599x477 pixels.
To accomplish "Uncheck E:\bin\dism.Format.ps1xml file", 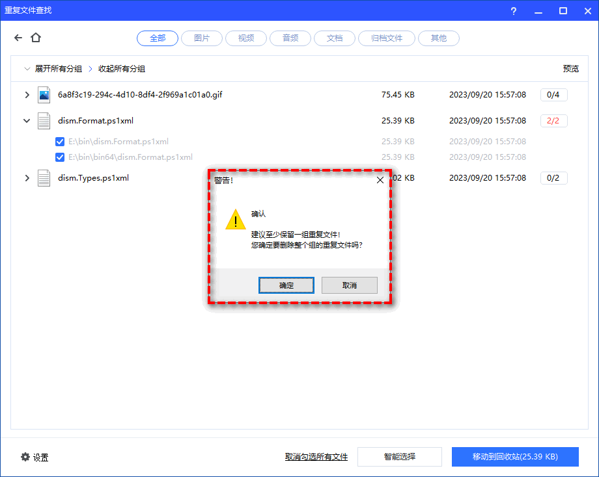I will (60, 142).
